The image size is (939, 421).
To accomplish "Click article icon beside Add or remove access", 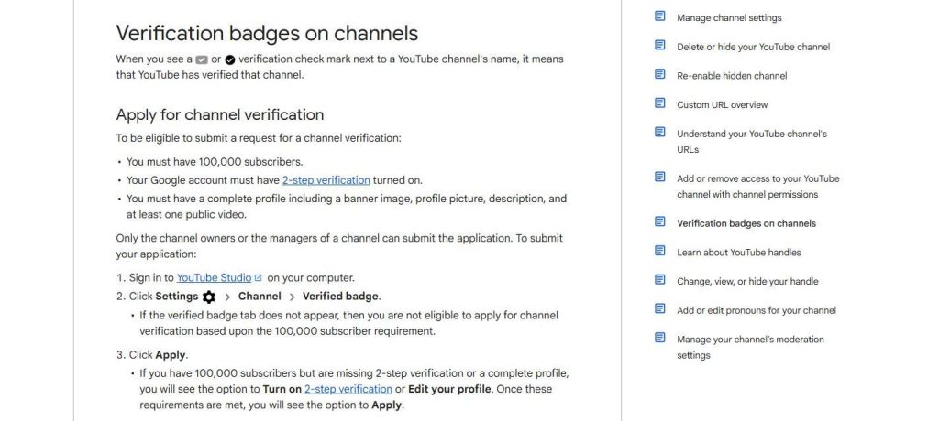I will (660, 177).
